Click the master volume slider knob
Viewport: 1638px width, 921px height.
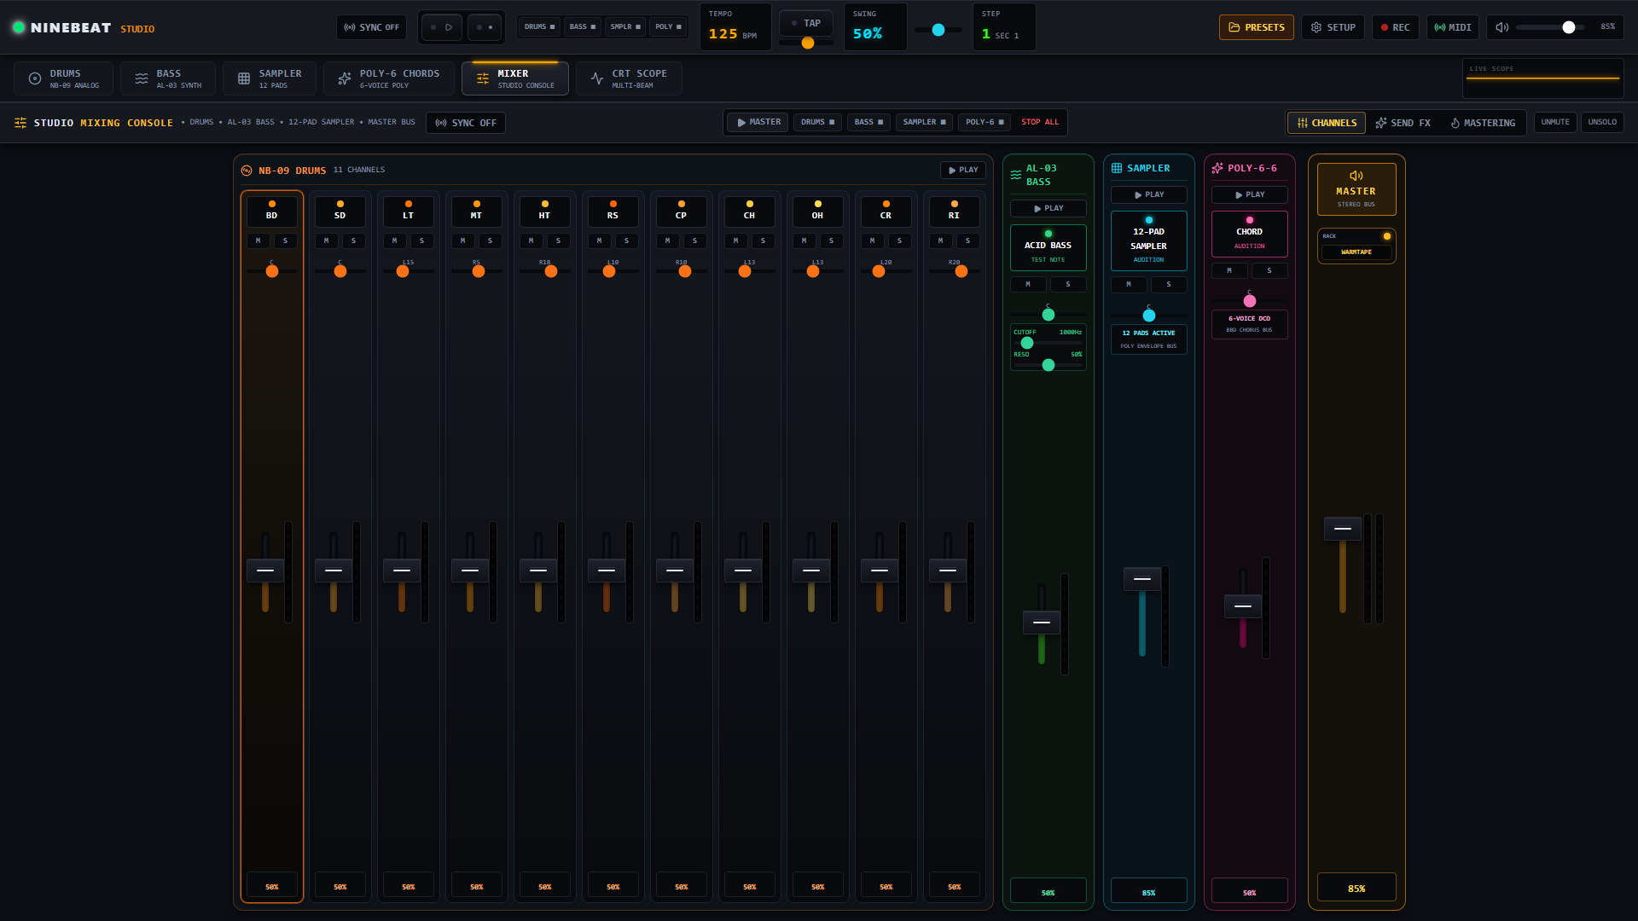tap(1569, 27)
